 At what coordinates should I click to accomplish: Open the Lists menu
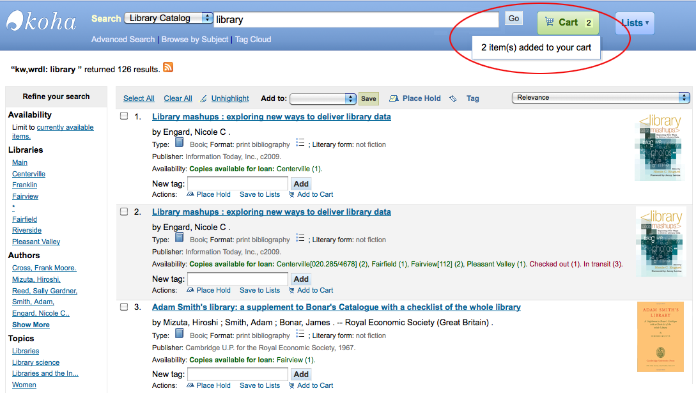tap(634, 23)
